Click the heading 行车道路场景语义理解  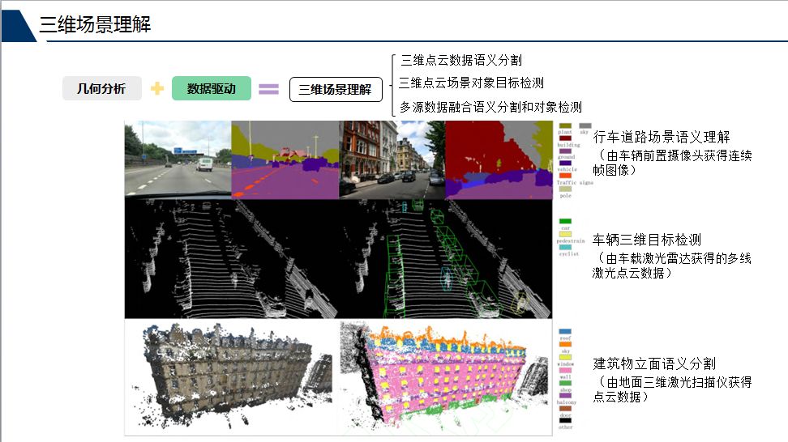click(662, 137)
